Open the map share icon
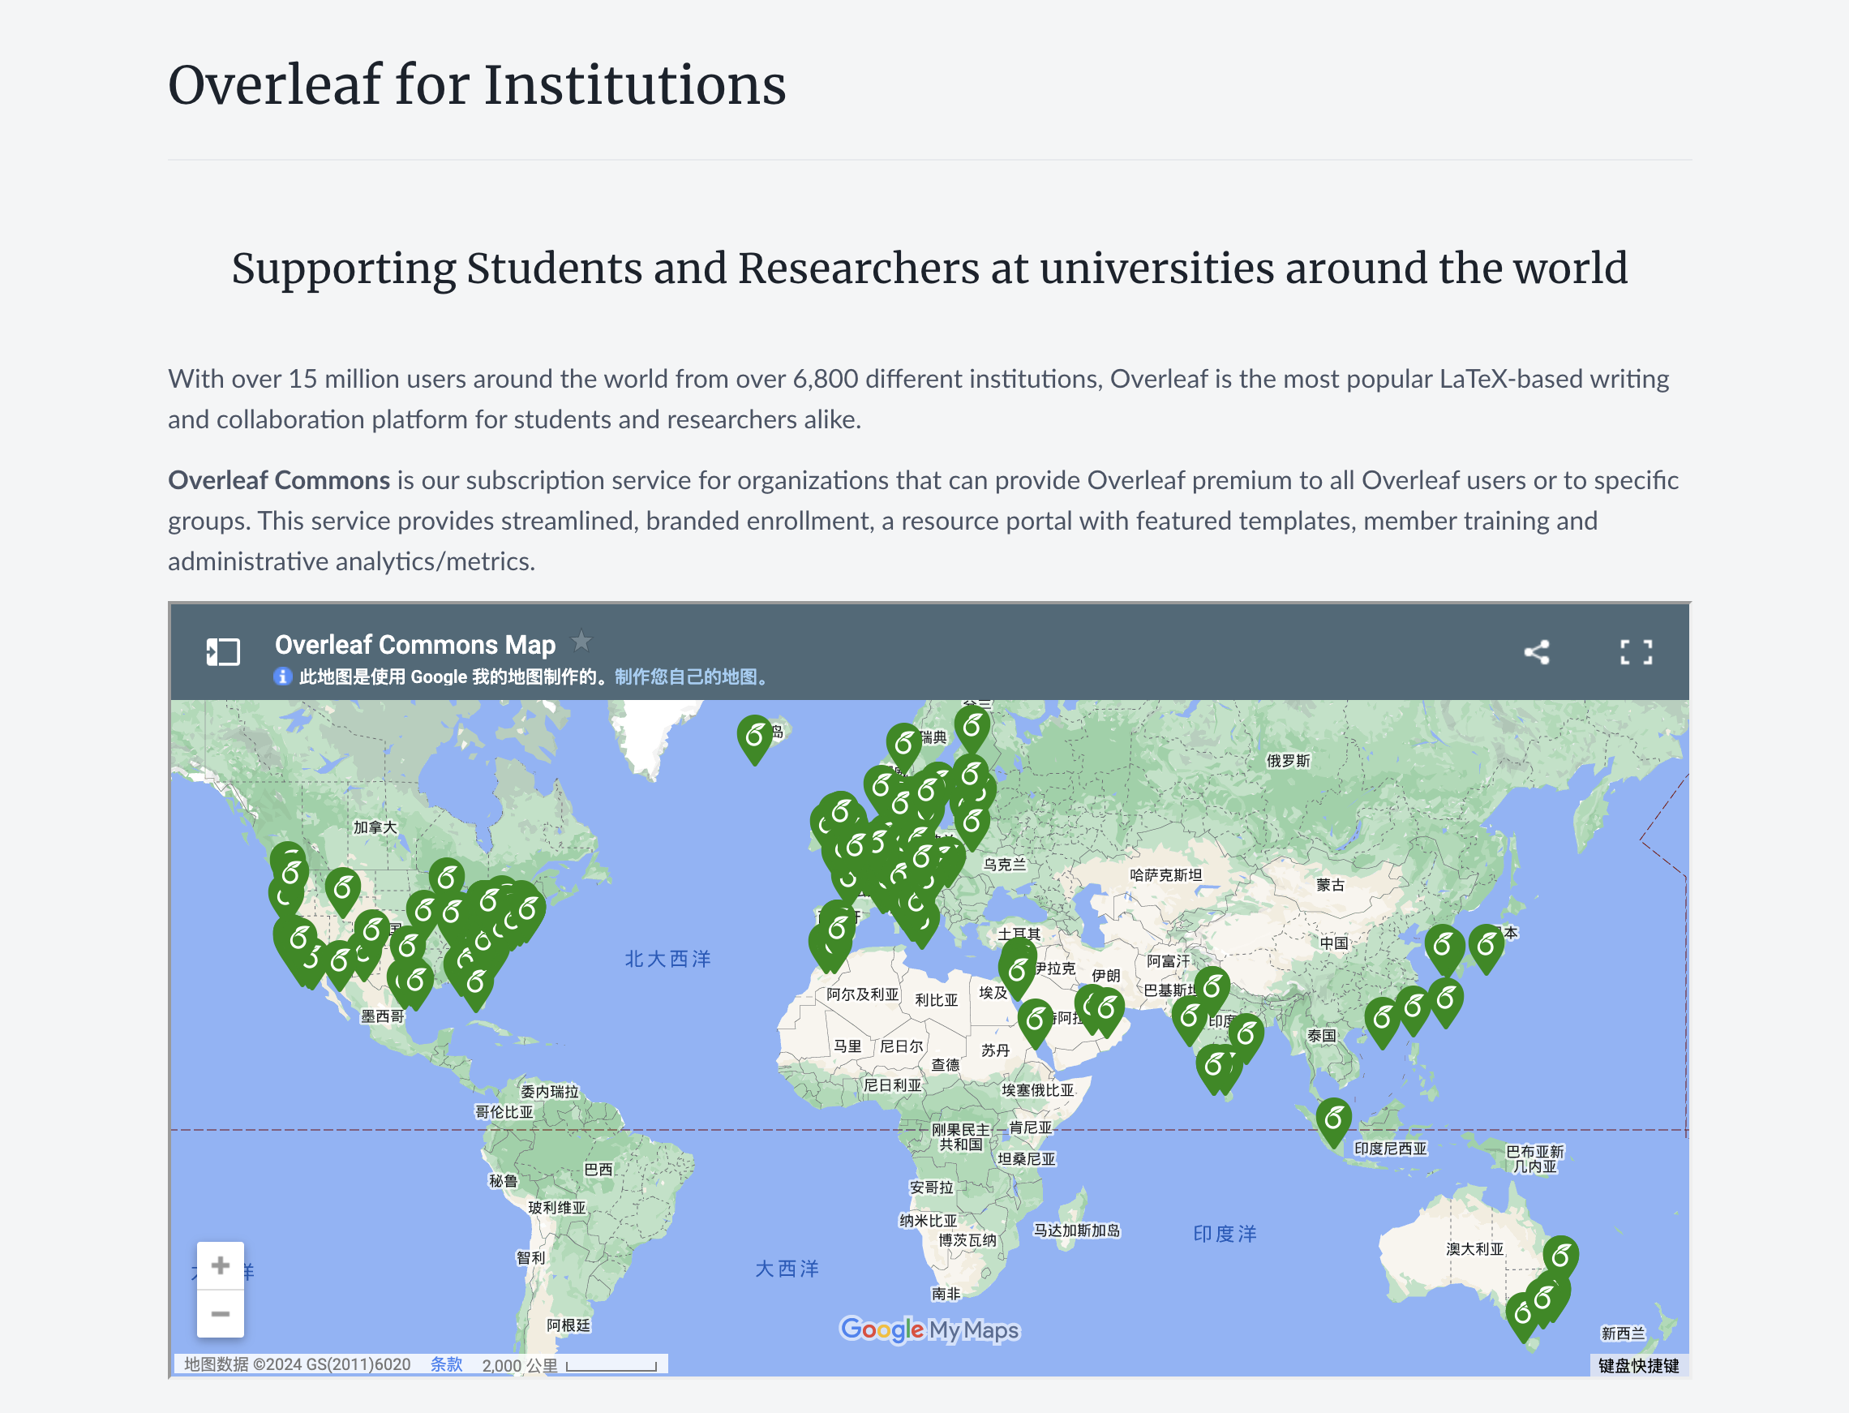 (1537, 652)
